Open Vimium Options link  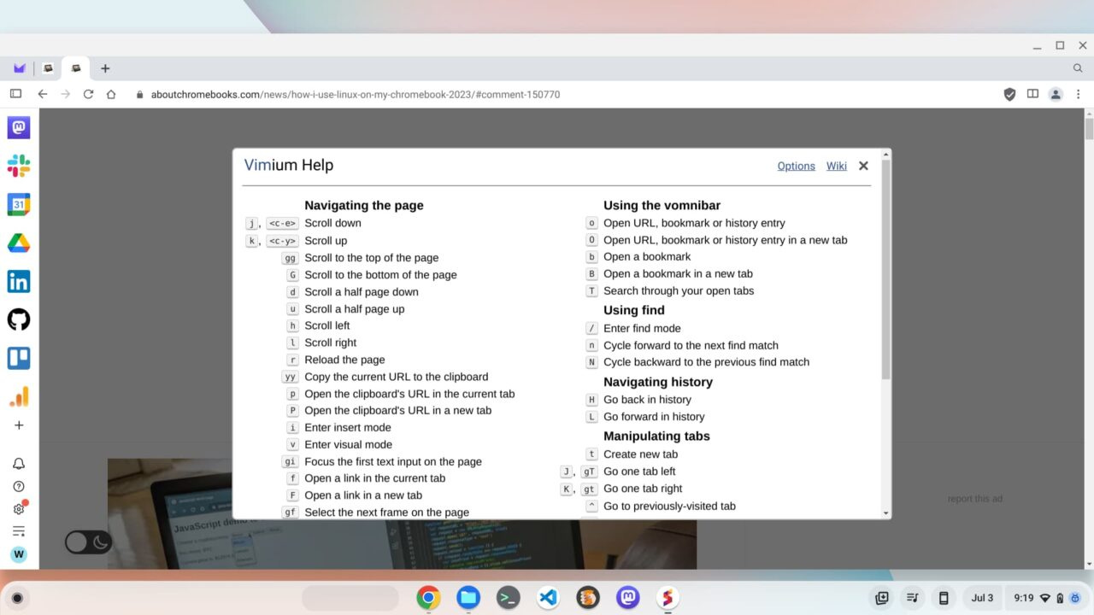tap(796, 166)
